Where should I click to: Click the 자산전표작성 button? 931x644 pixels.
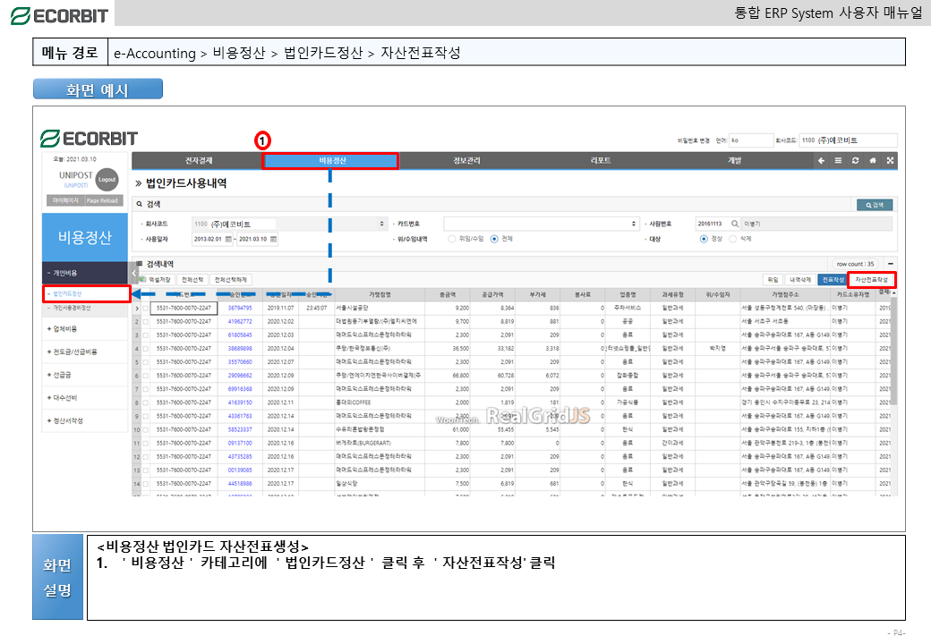871,280
